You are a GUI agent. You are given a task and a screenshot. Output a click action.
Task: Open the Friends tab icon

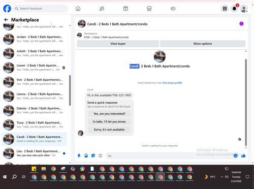click(102, 9)
